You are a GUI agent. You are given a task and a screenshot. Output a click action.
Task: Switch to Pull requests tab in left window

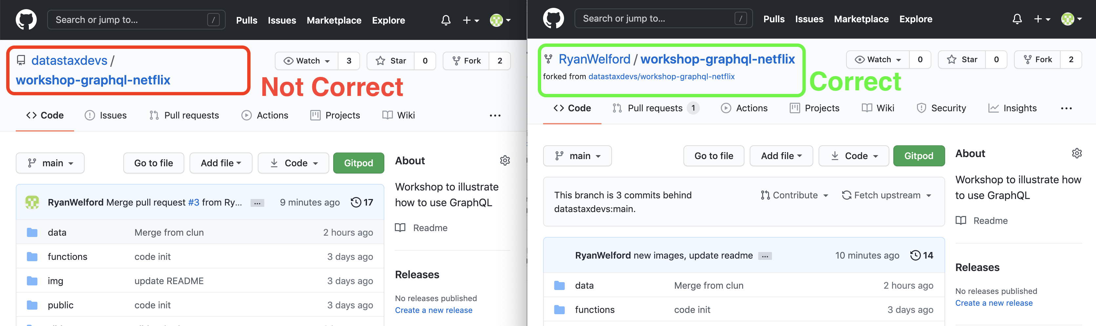tap(184, 116)
